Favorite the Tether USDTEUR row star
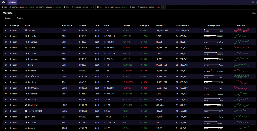This screenshot has height=131, width=257. 6,48
